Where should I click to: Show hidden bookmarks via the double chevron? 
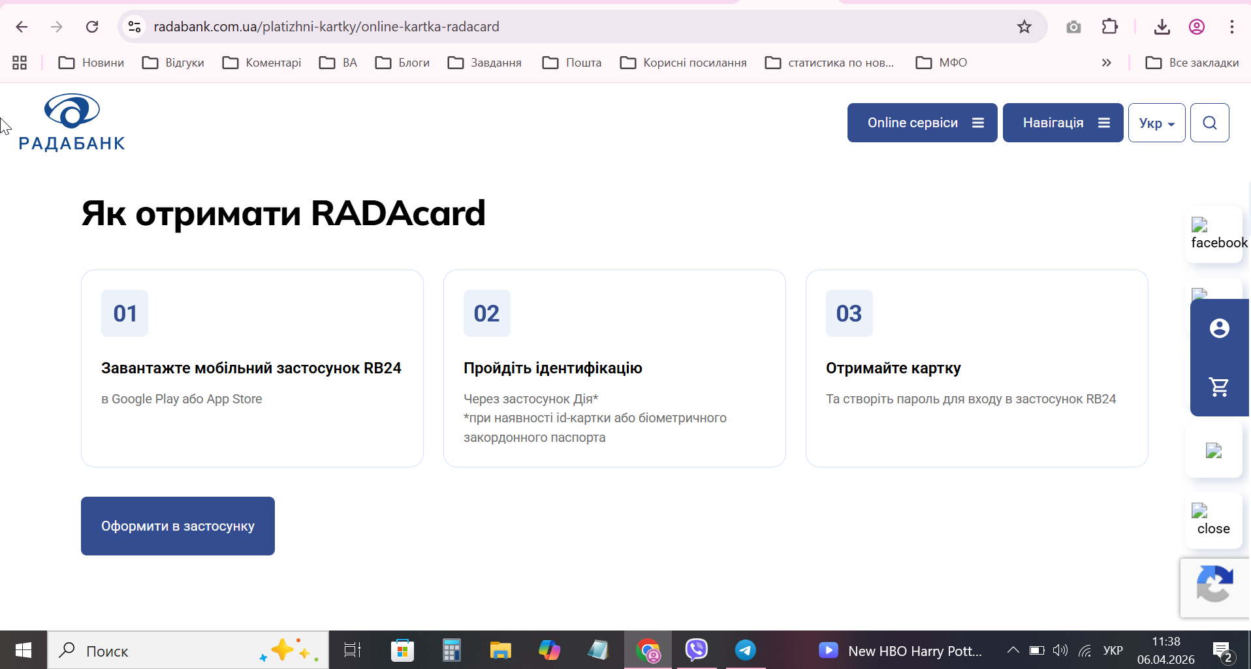click(x=1106, y=63)
